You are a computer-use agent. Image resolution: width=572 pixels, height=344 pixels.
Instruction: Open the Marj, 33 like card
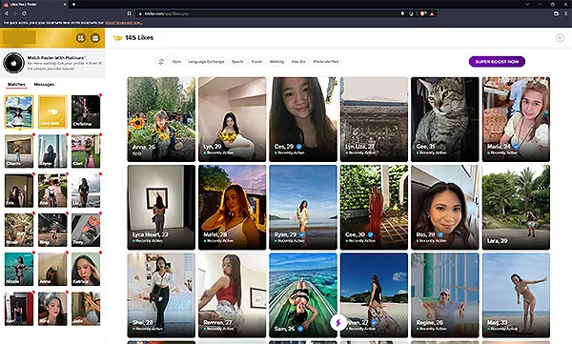(516, 295)
